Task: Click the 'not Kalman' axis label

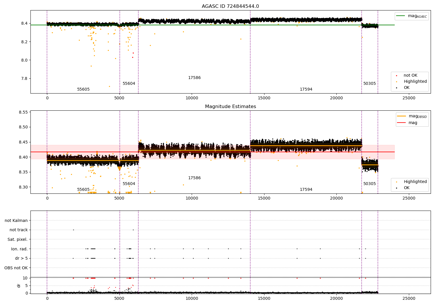Action: (16, 220)
